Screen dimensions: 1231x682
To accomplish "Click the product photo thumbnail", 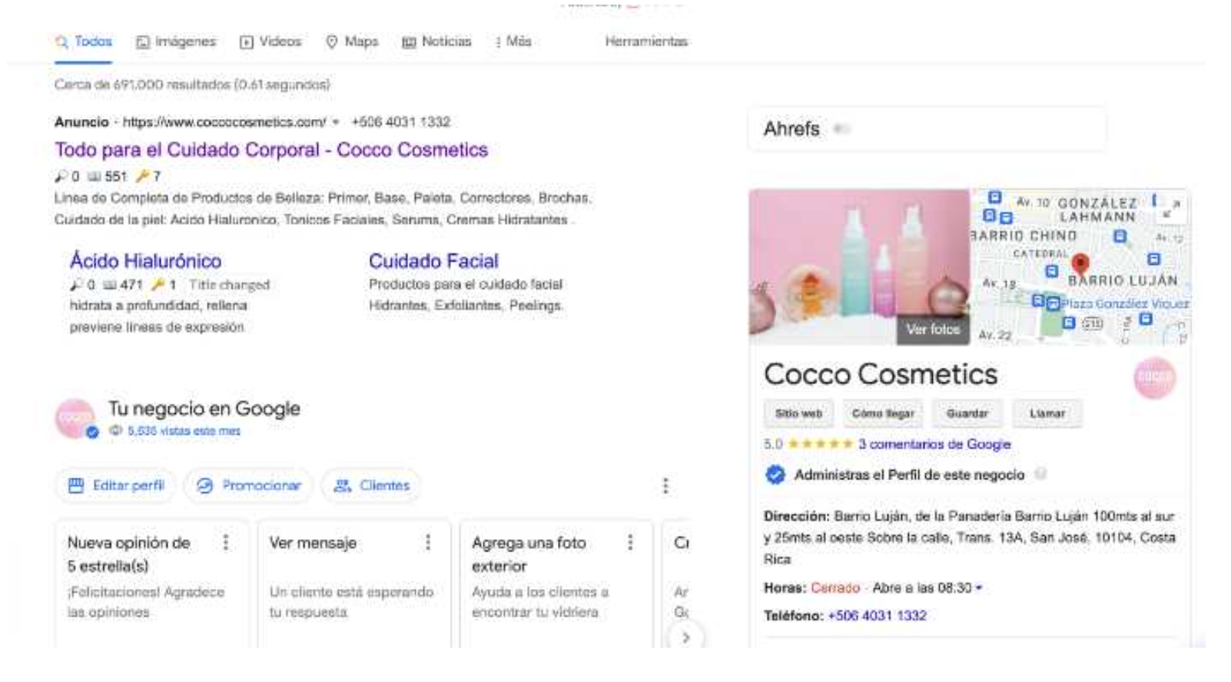I will 859,267.
